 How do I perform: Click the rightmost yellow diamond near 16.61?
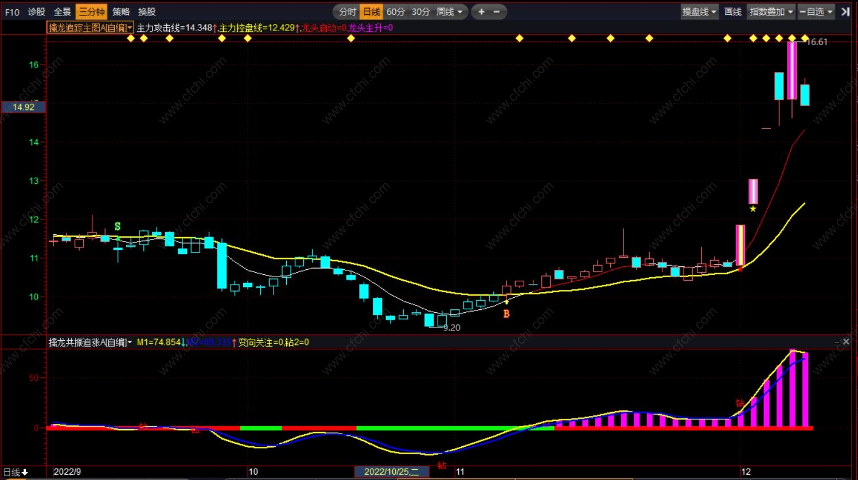(805, 38)
